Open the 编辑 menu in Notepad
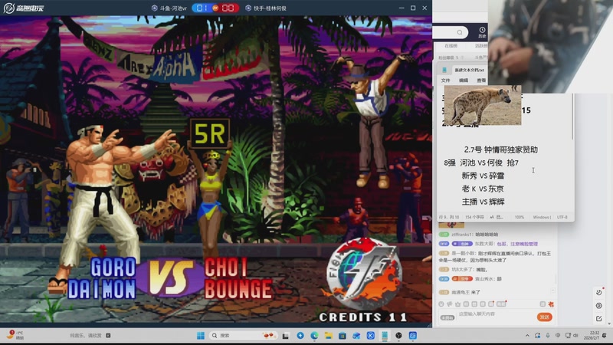Image resolution: width=613 pixels, height=345 pixels. click(464, 80)
